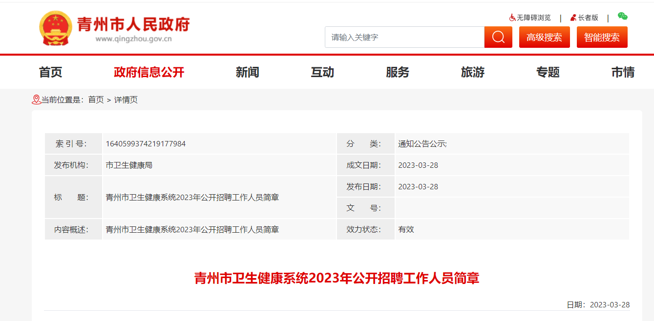The height and width of the screenshot is (321, 654).
Task: Click 首页 in the breadcrumb
Action: [96, 100]
